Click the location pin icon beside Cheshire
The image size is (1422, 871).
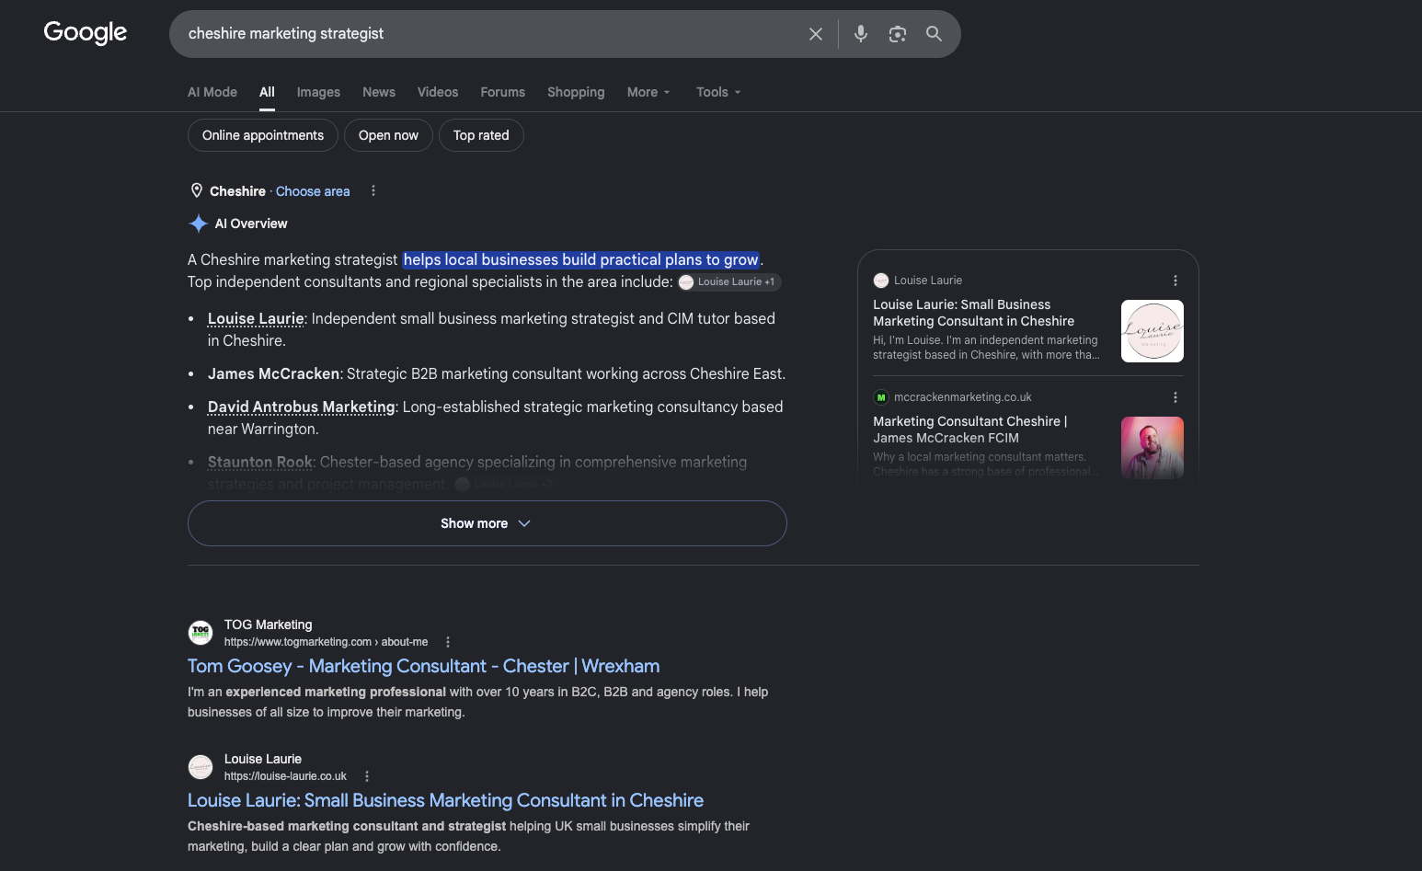click(197, 190)
